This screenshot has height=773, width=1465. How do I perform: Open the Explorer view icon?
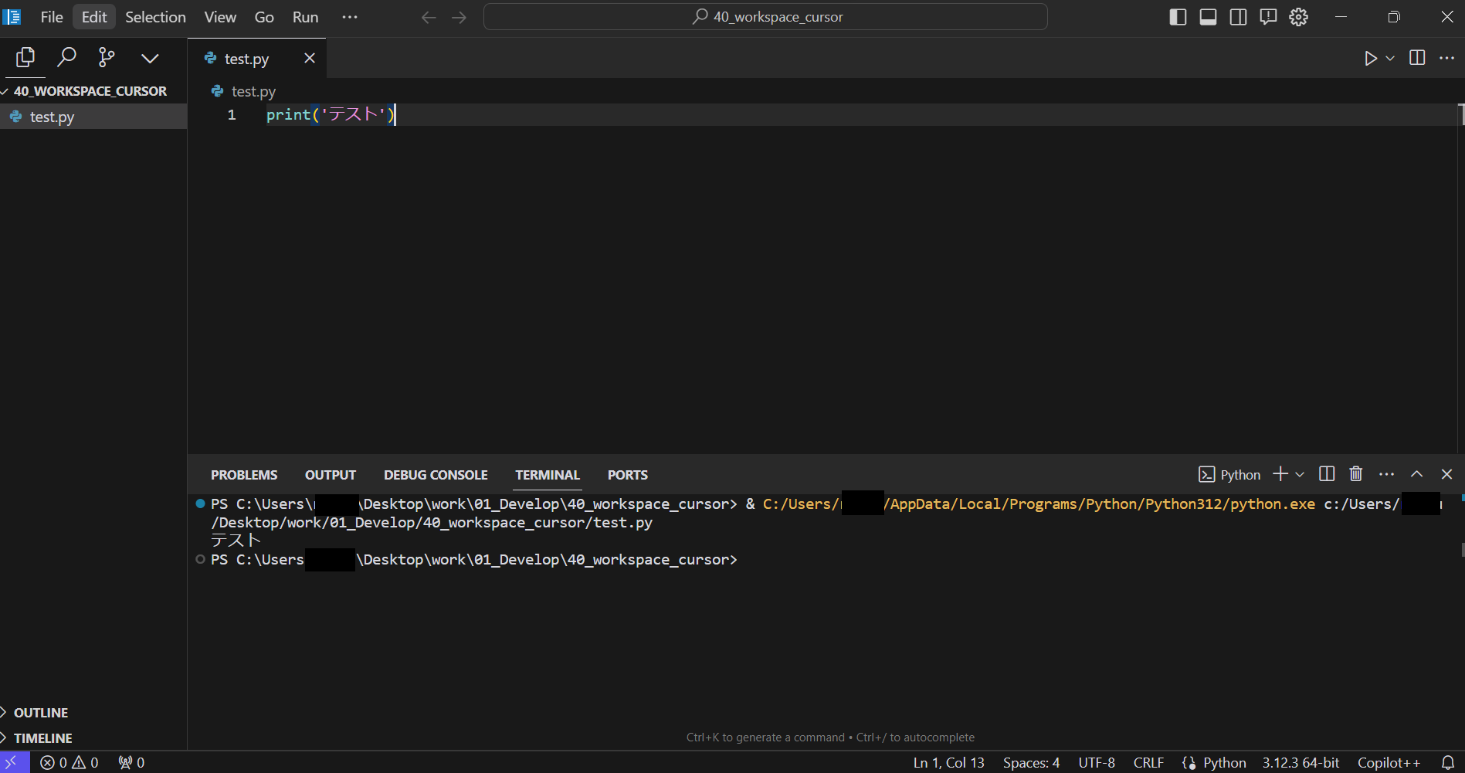coord(25,58)
